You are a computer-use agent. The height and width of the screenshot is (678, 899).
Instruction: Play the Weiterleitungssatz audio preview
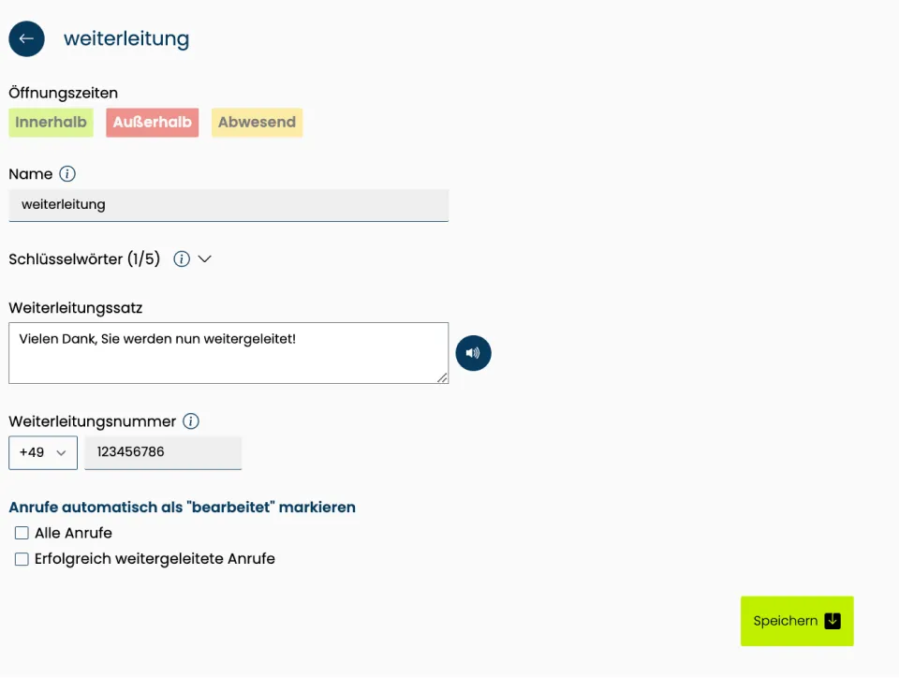click(x=473, y=353)
